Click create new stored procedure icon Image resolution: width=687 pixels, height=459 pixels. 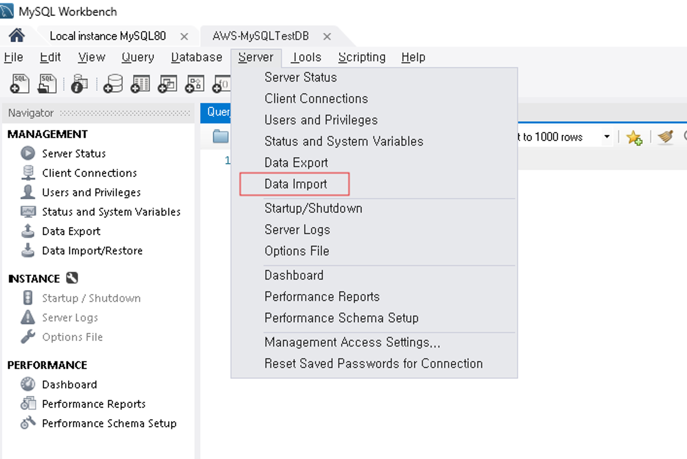coord(195,84)
